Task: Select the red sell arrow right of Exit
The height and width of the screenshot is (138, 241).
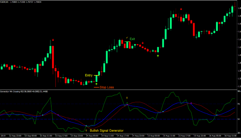Action: pyautogui.click(x=143, y=43)
